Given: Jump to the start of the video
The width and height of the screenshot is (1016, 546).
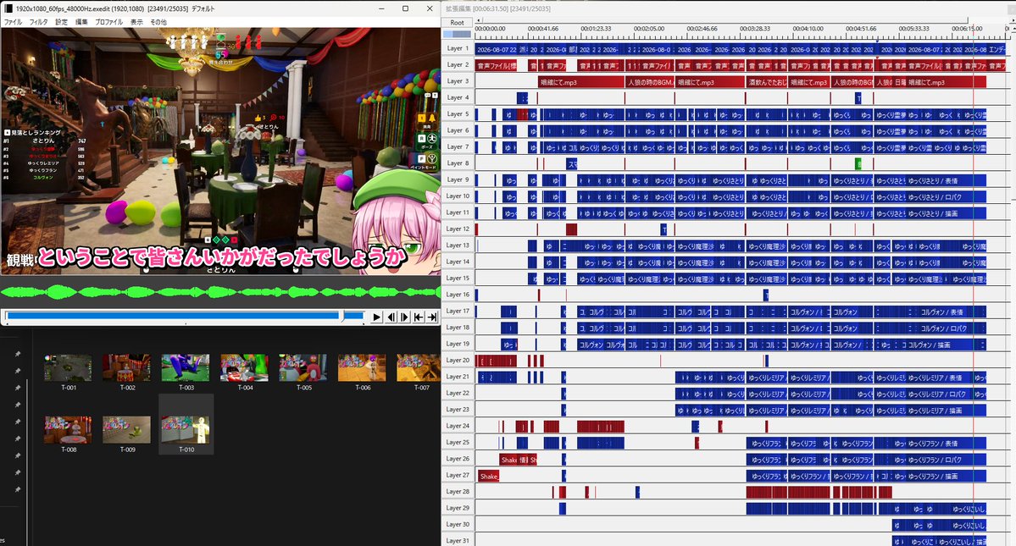Looking at the screenshot, I should click(419, 317).
